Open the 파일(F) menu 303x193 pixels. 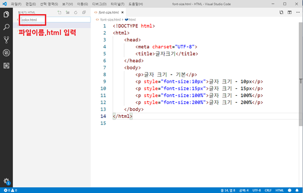coord(16,4)
